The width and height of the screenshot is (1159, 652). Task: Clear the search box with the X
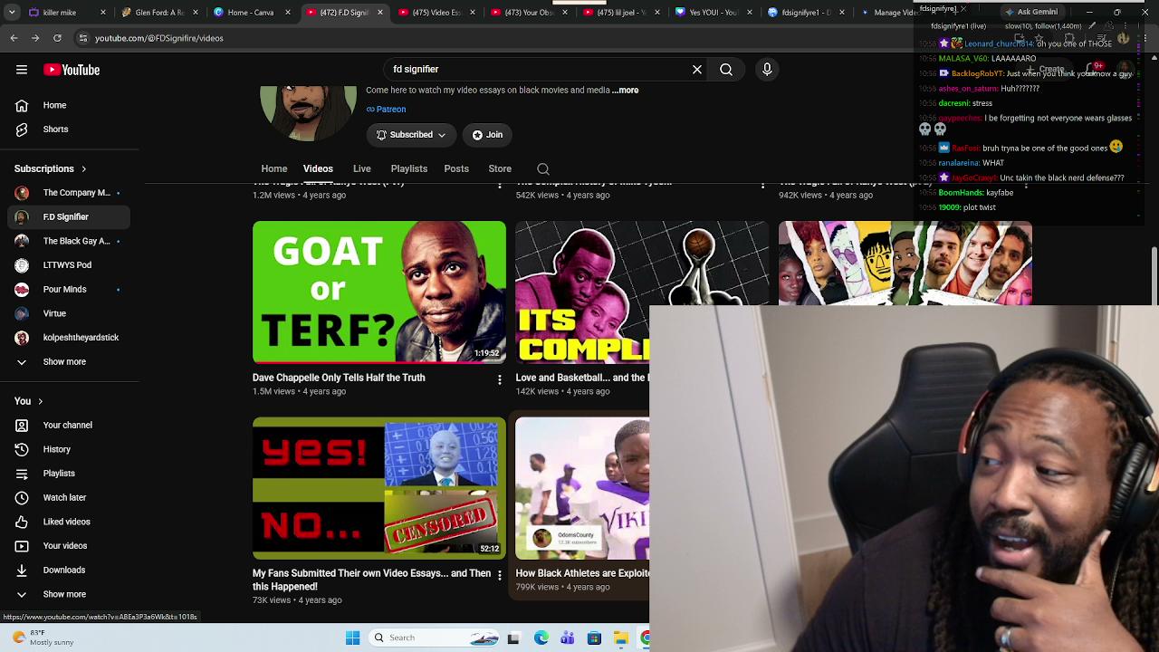pos(697,70)
